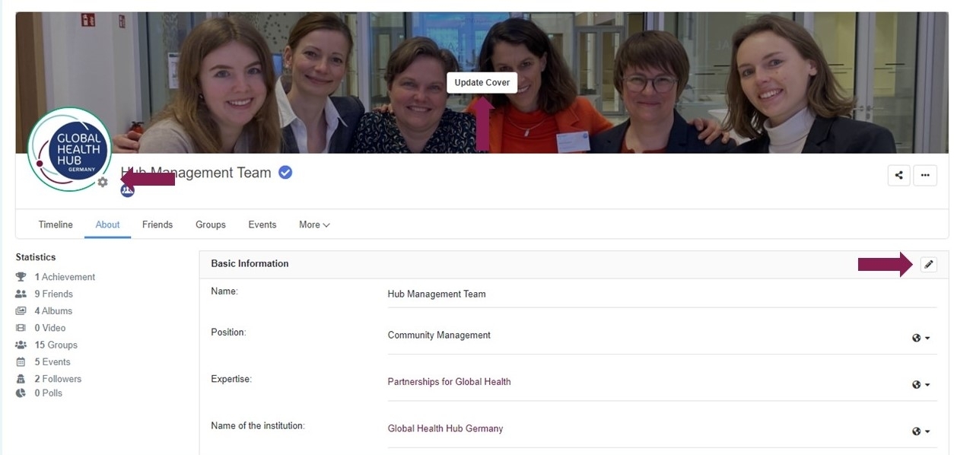
Task: Open privacy dropdown for institution name
Action: pyautogui.click(x=921, y=431)
